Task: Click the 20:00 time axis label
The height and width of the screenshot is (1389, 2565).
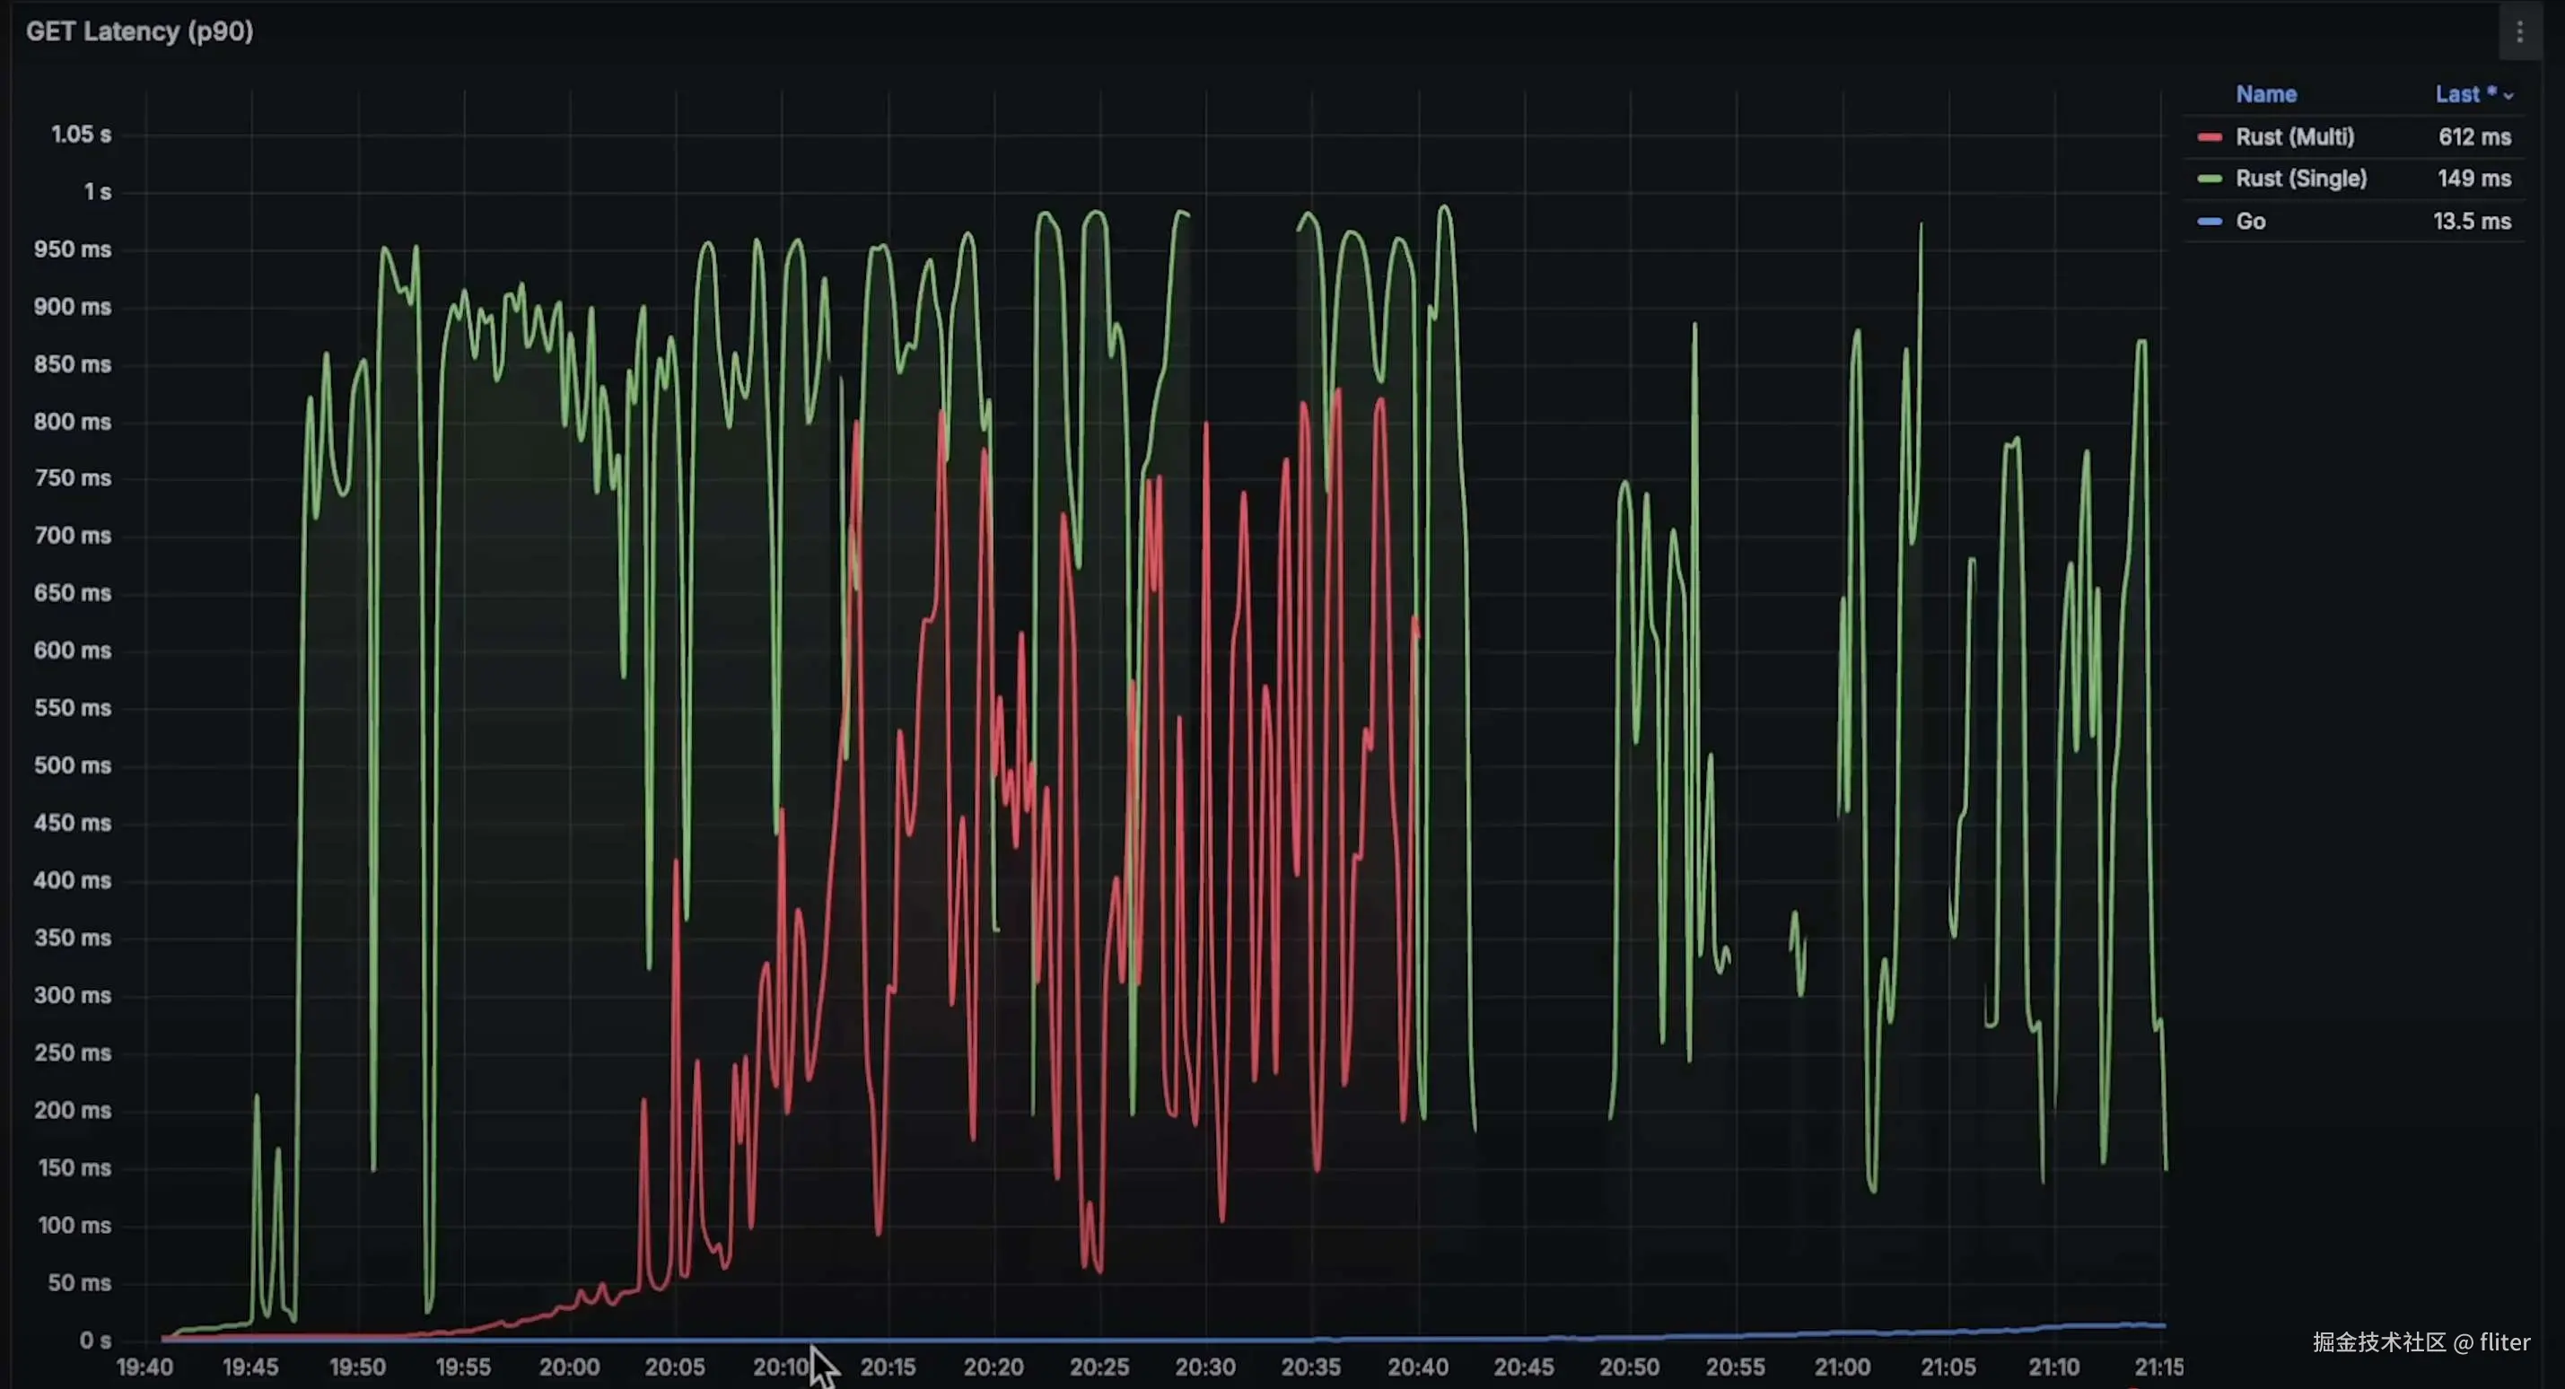Action: click(x=569, y=1367)
